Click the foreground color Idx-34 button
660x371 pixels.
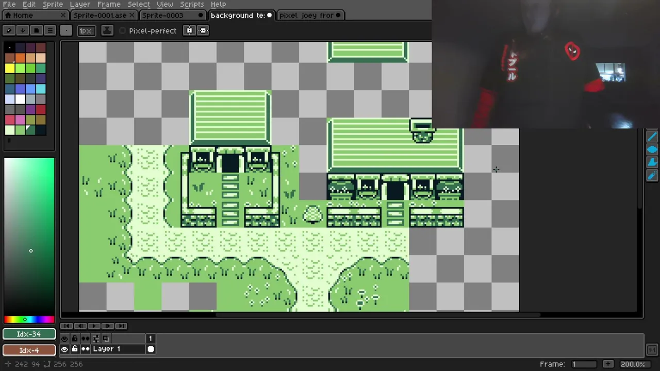[29, 334]
